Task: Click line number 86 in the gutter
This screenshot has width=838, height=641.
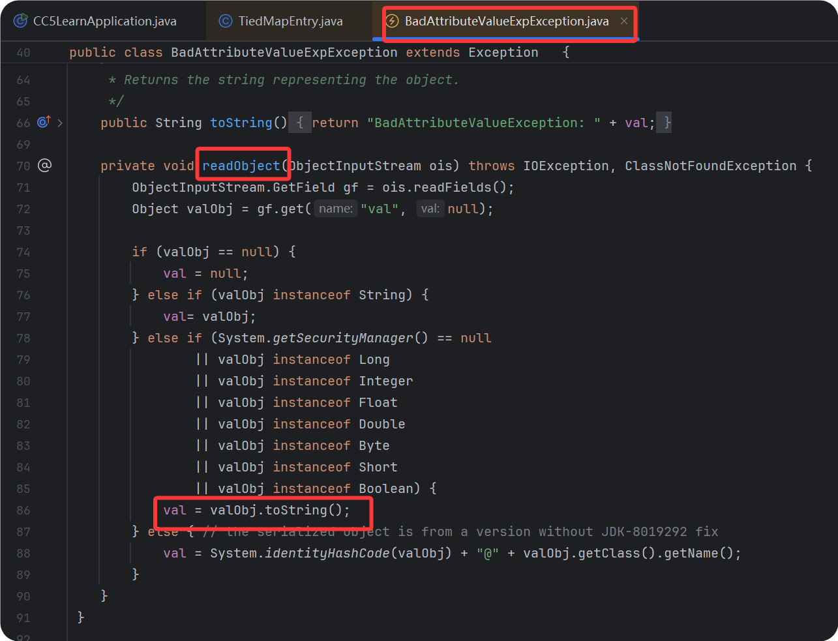Action: click(x=23, y=509)
